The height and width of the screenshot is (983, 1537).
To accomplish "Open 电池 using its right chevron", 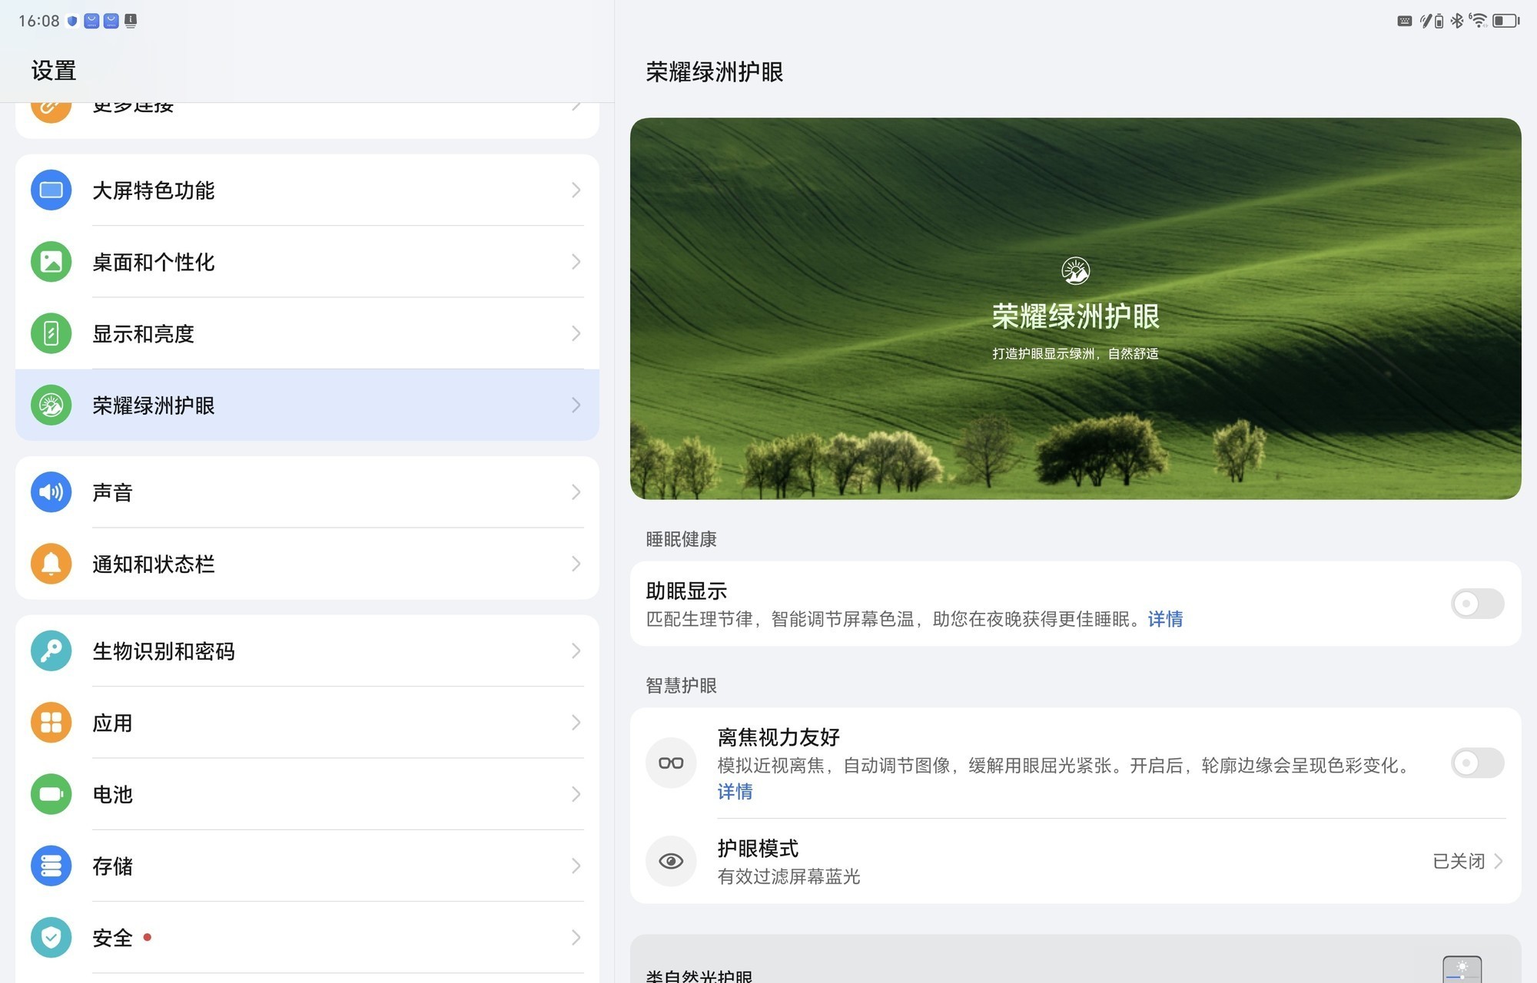I will tap(576, 794).
